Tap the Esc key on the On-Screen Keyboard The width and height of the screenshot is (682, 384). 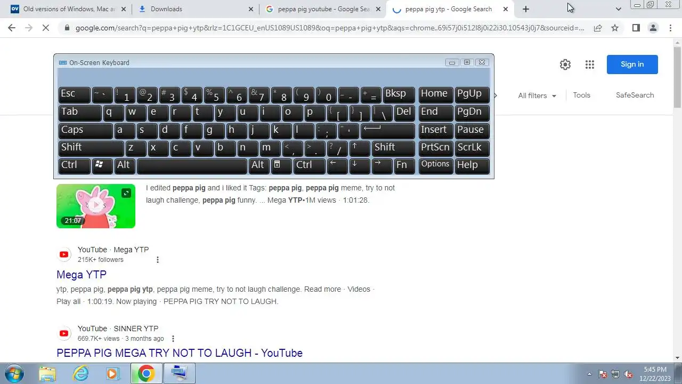75,95
